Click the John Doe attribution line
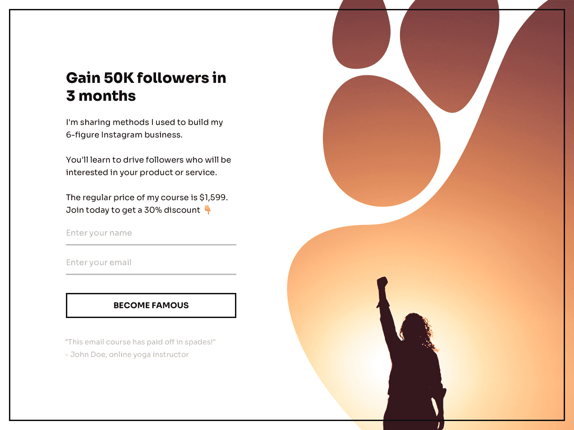Viewport: 574px width, 430px height. tap(127, 354)
